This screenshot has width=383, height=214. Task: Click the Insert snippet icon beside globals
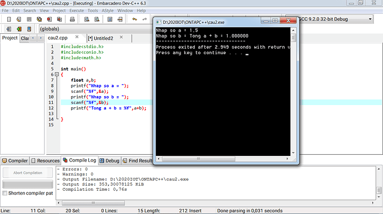pyautogui.click(x=9, y=29)
